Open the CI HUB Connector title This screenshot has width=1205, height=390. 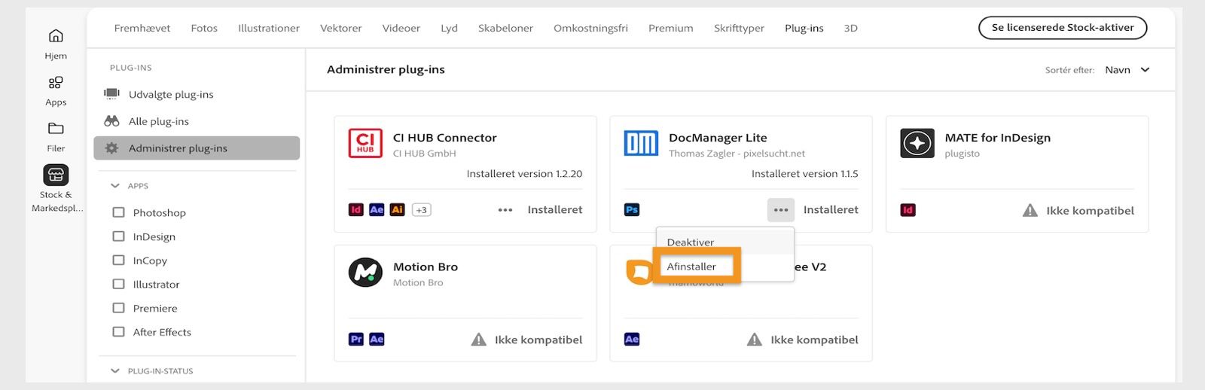445,138
